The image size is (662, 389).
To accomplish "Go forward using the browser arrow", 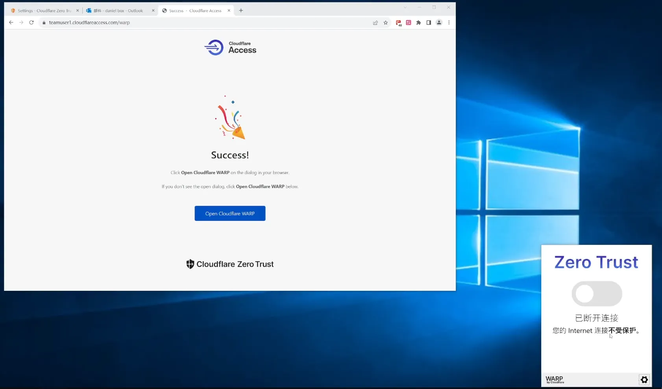I will click(21, 22).
